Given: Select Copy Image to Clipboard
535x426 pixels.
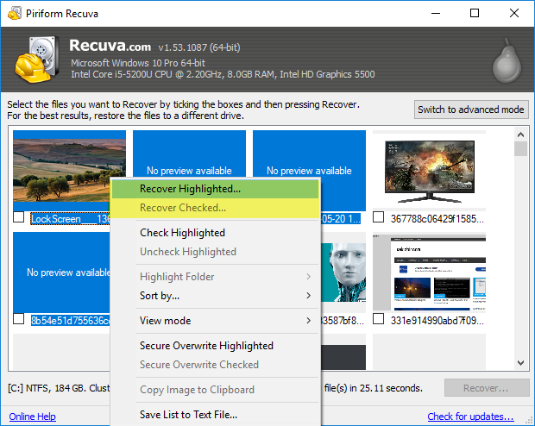Looking at the screenshot, I should pos(216,390).
